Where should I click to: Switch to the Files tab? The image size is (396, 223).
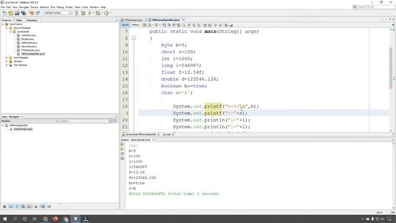pyautogui.click(x=19, y=20)
